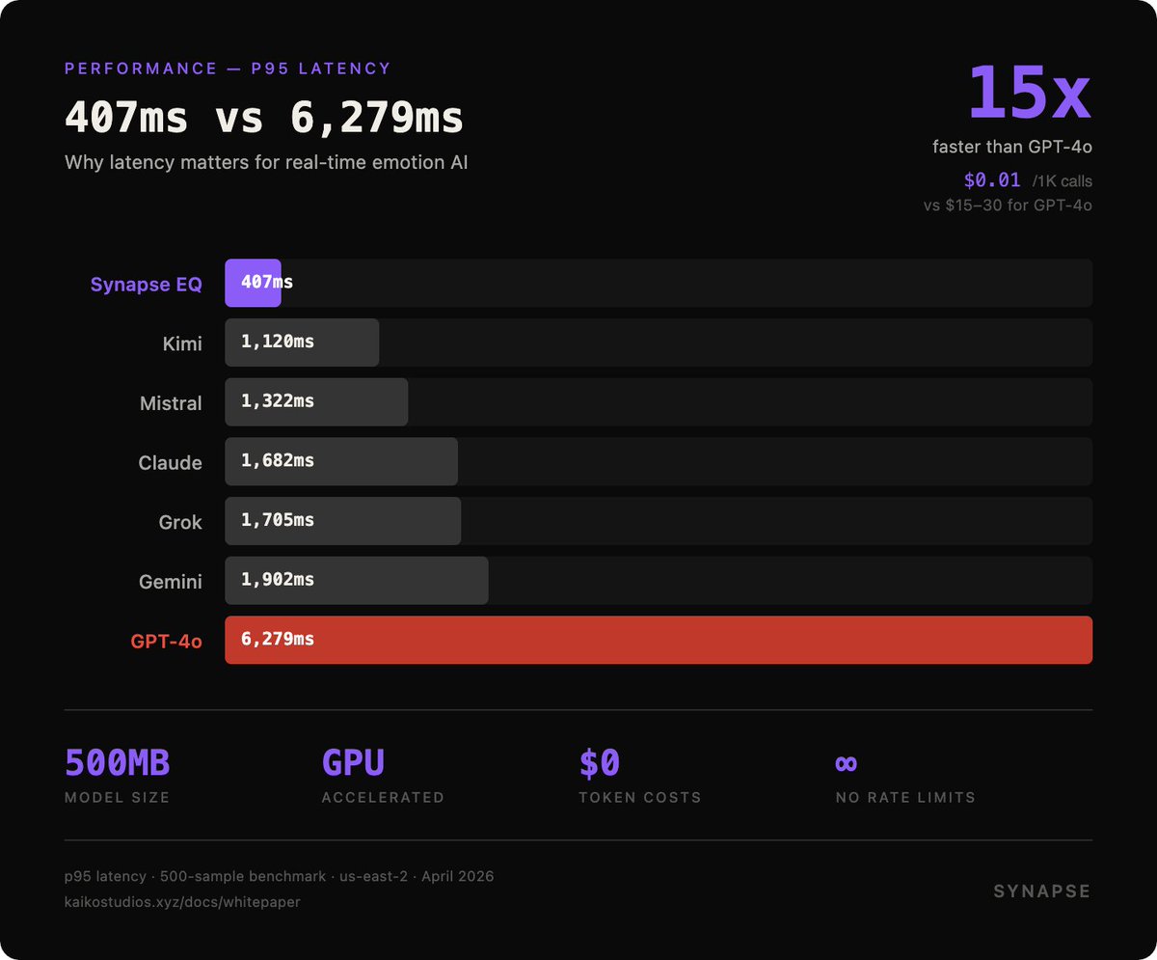The height and width of the screenshot is (960, 1157).
Task: Click the "MODEL SIZE" caption
Action: pyautogui.click(x=117, y=798)
